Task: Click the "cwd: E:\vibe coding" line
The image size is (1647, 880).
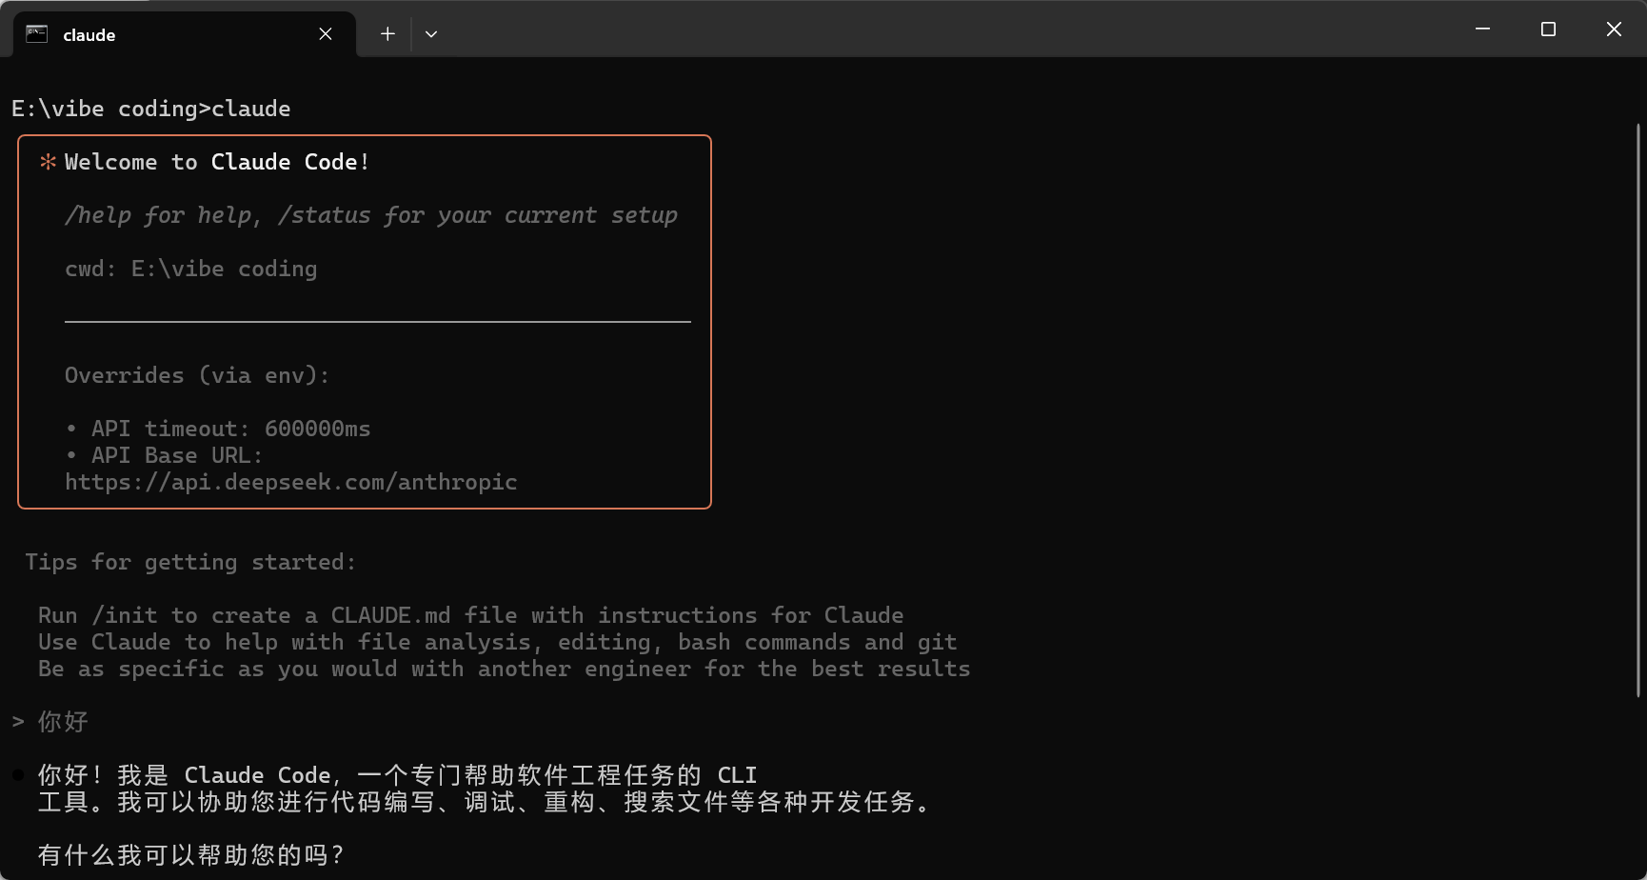Action: pos(191,269)
